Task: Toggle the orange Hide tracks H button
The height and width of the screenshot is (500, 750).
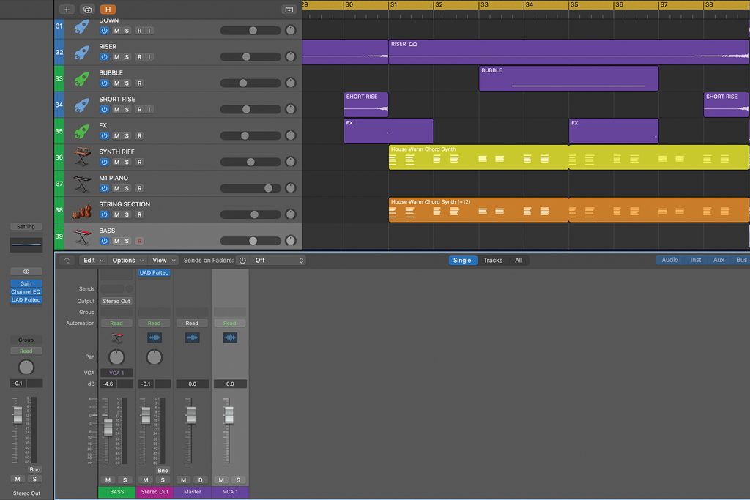Action: click(x=108, y=10)
